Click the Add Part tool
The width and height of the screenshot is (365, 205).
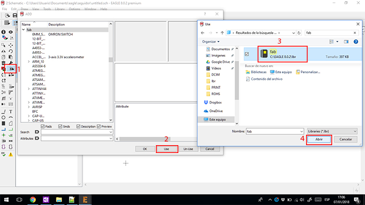point(11,69)
